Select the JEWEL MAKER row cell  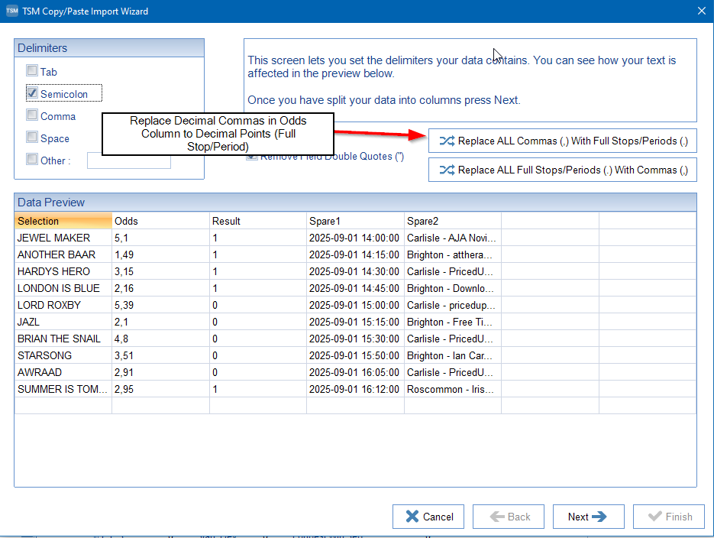[63, 238]
